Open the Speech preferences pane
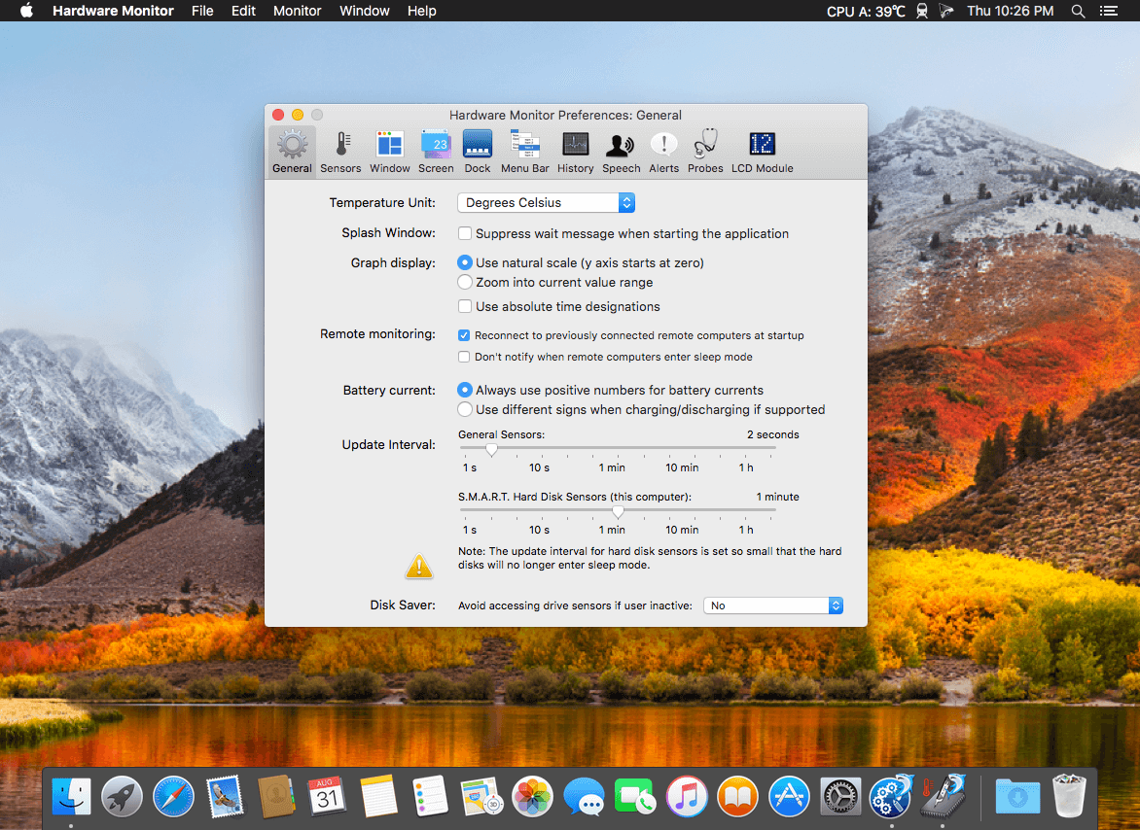The image size is (1140, 830). pos(621,152)
